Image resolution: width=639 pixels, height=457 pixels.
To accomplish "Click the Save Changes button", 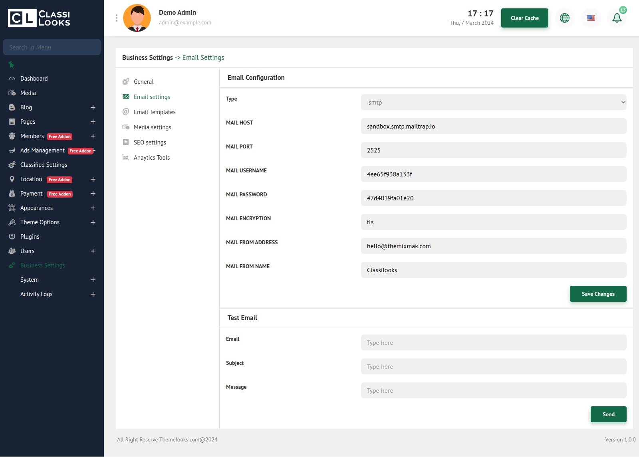I will pyautogui.click(x=598, y=294).
